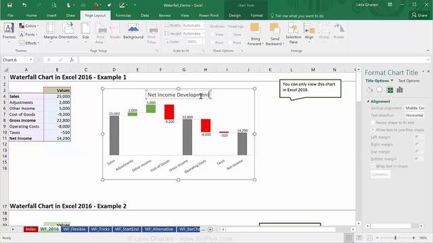433x243 pixels.
Task: Open the Formulas ribbon tab
Action: (123, 16)
